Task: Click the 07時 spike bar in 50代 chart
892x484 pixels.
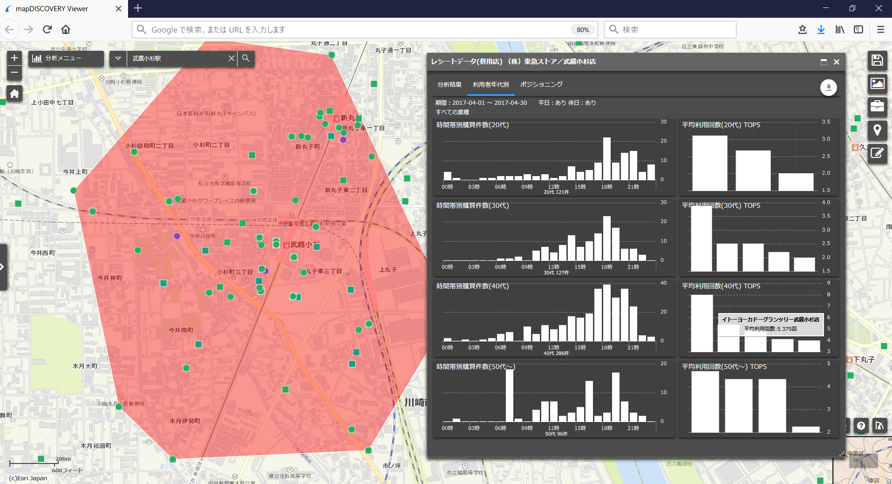Action: point(509,395)
